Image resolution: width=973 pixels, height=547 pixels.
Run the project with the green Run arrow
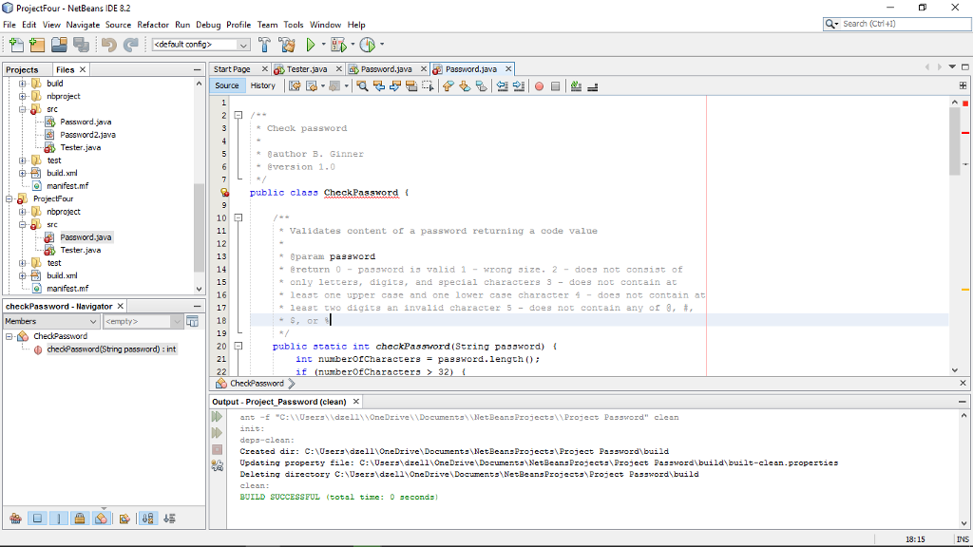(310, 45)
